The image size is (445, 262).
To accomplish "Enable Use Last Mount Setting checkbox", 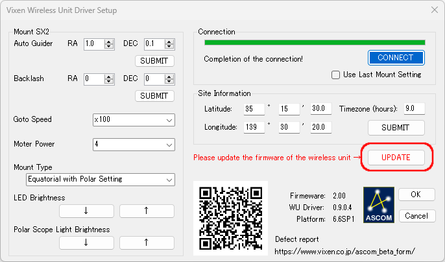I will tap(336, 75).
